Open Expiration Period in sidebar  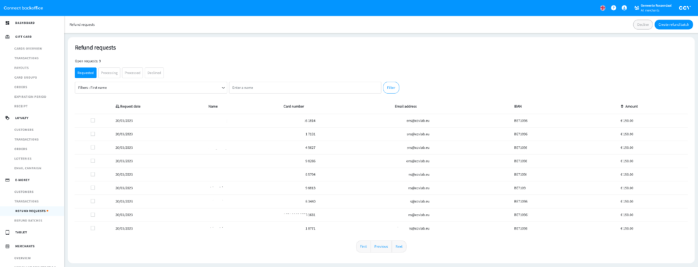[x=30, y=96]
